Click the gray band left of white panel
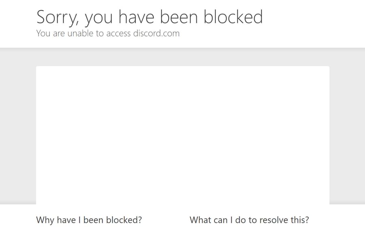The height and width of the screenshot is (229, 365). pyautogui.click(x=18, y=126)
